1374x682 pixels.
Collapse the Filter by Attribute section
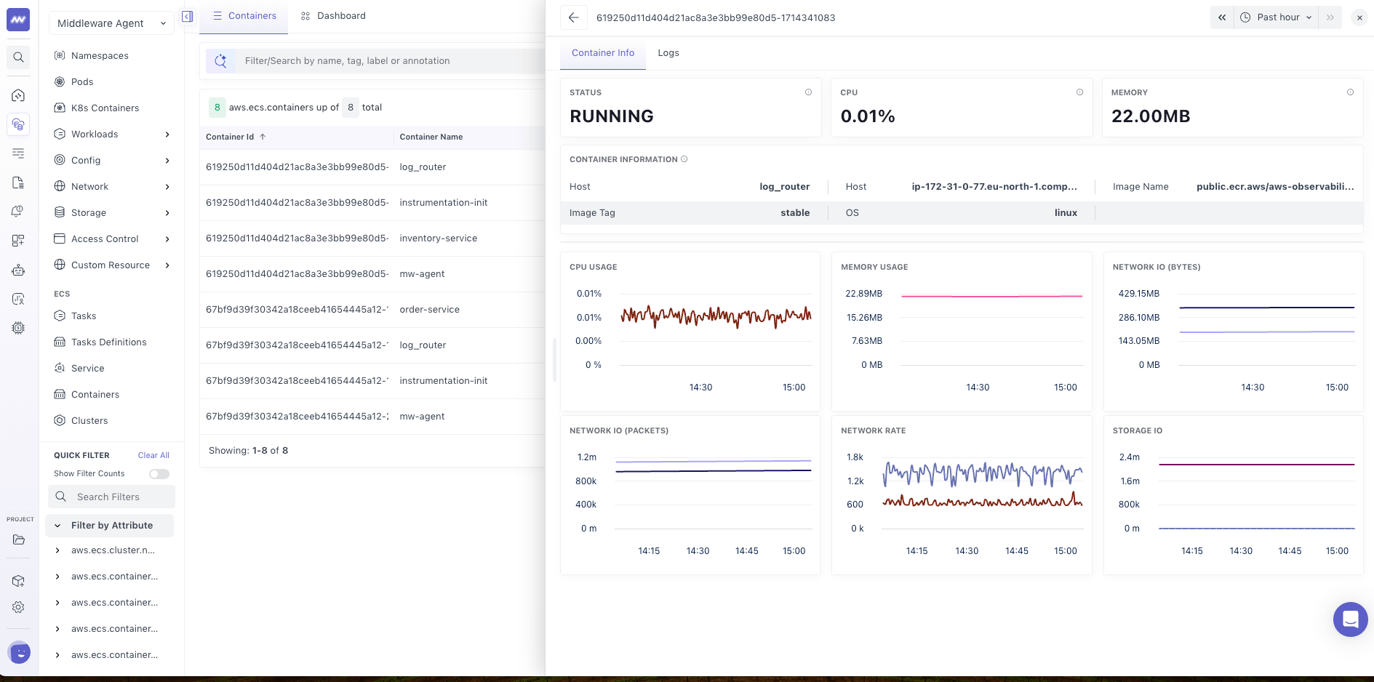110,526
